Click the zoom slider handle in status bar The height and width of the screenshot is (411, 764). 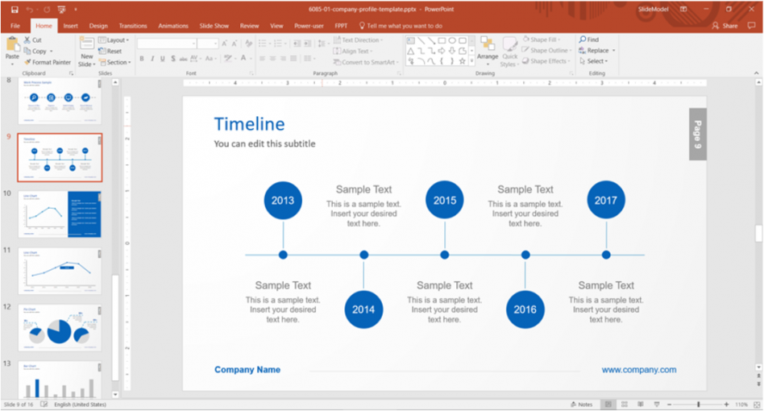pos(698,404)
